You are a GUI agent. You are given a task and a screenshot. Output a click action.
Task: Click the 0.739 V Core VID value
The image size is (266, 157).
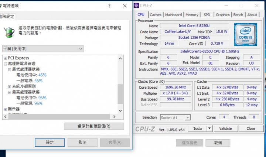(217, 44)
